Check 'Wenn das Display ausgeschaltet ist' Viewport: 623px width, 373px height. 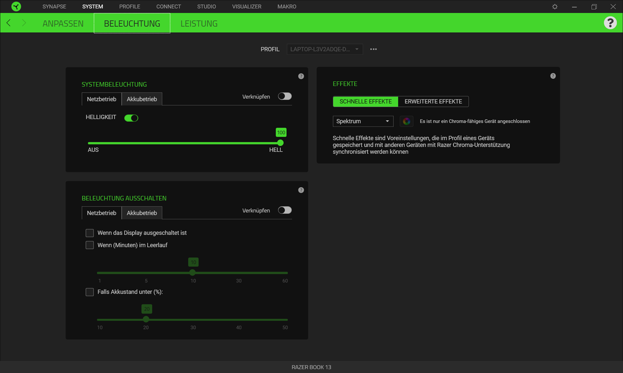click(x=90, y=233)
